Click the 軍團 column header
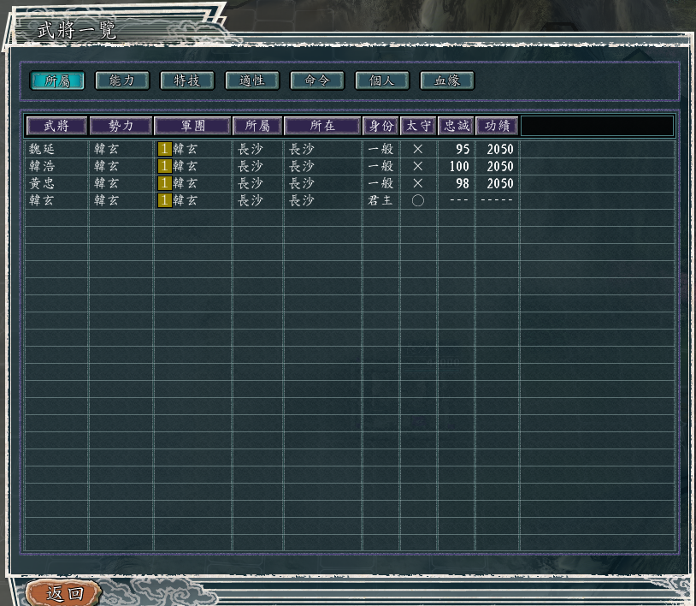696x606 pixels. (x=192, y=126)
